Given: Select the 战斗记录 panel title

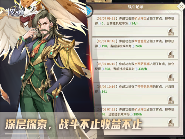Looking at the screenshot, I should point(135,7).
